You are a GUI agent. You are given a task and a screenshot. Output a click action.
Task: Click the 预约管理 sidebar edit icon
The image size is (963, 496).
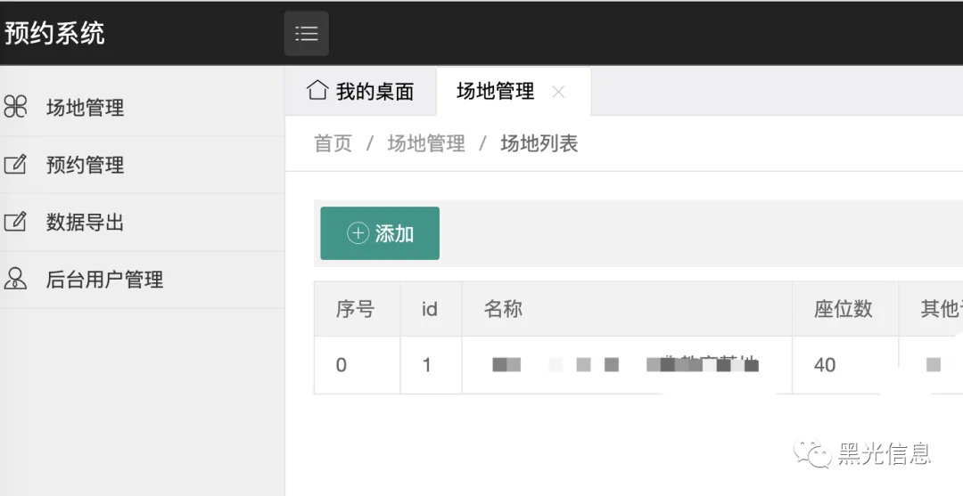[x=16, y=165]
